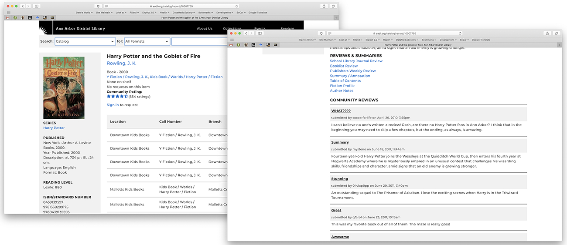Share the page from the right Safari window

[x=547, y=33]
